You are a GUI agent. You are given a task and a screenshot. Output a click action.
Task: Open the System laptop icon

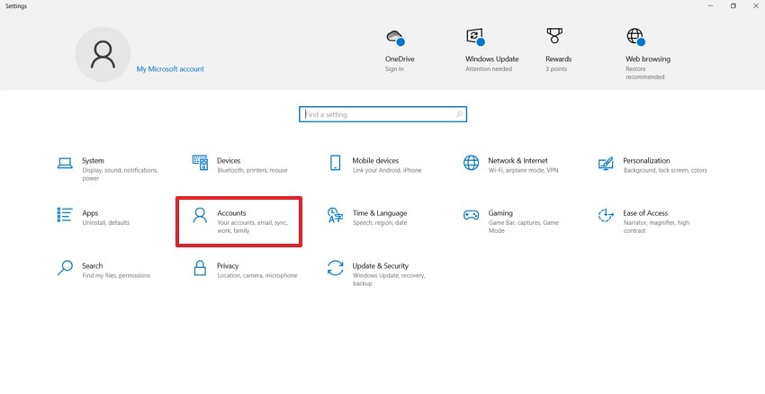65,163
